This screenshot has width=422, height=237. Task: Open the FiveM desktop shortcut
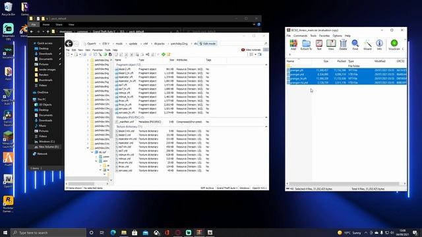pos(8,159)
